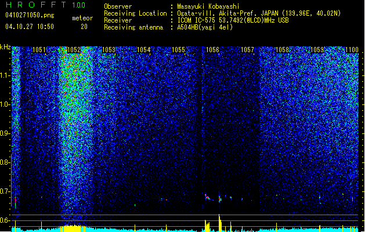Click the A504HB(yagi 4el) antenna text

205,27
